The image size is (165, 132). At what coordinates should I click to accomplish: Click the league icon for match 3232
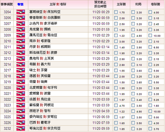coord(21,128)
